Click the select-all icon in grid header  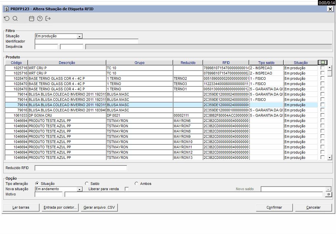tap(323, 63)
